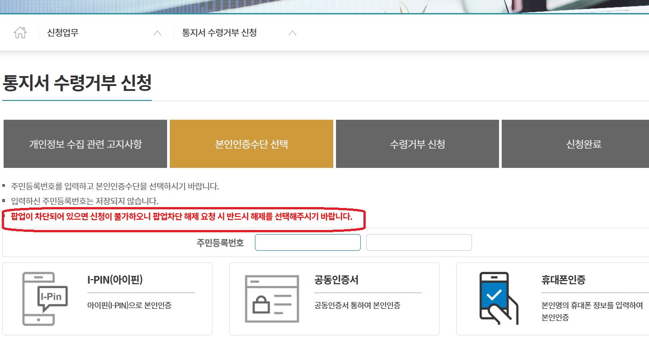Focus the second 주민등록번호 input field
This screenshot has height=343, width=649.
(x=419, y=242)
